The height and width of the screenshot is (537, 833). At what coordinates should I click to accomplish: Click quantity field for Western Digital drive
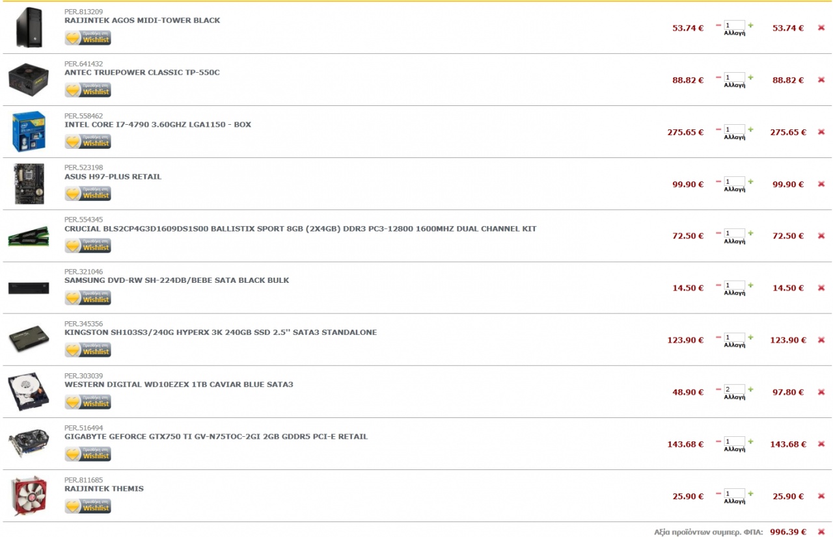click(734, 389)
